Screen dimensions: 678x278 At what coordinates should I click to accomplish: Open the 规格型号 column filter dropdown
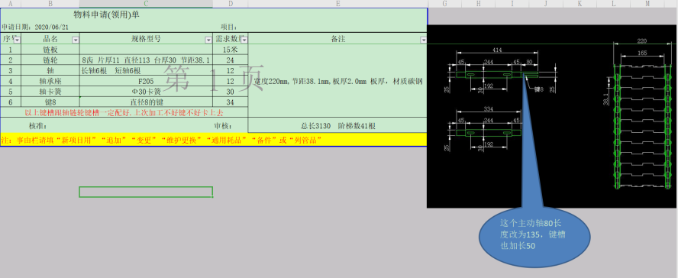point(208,40)
